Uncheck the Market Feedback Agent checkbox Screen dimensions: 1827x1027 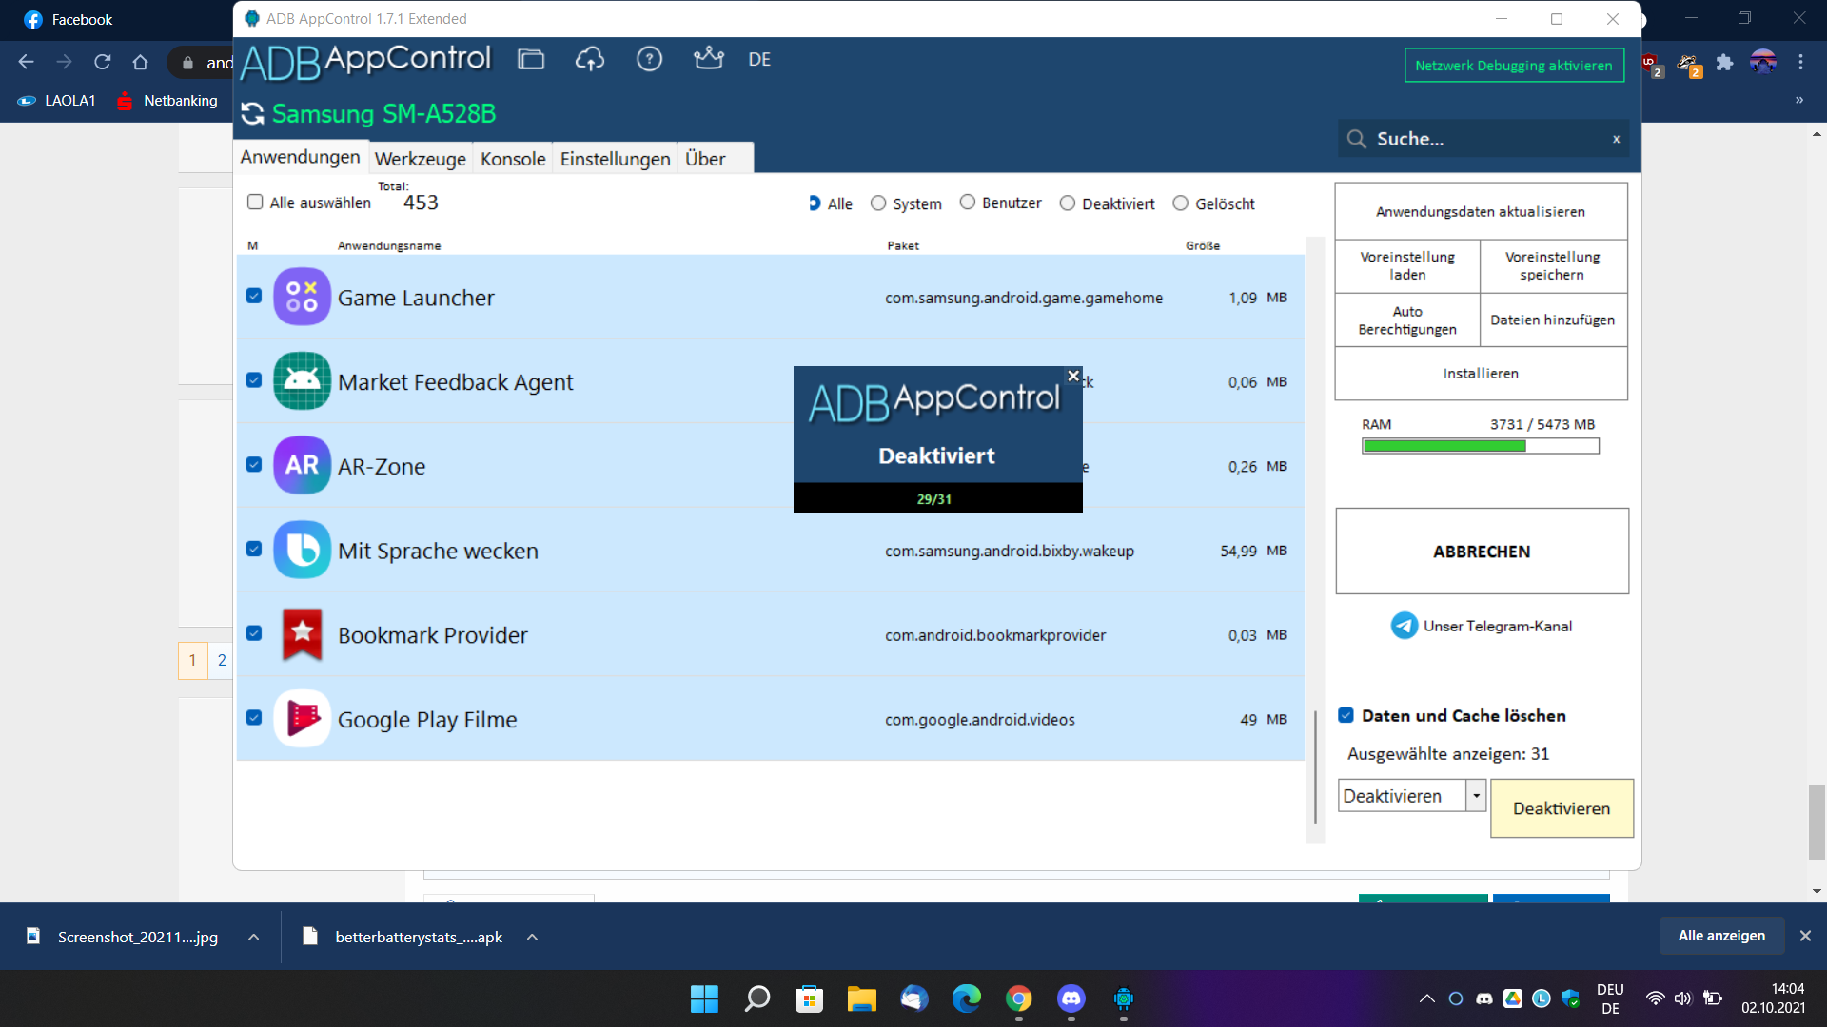[x=254, y=380]
